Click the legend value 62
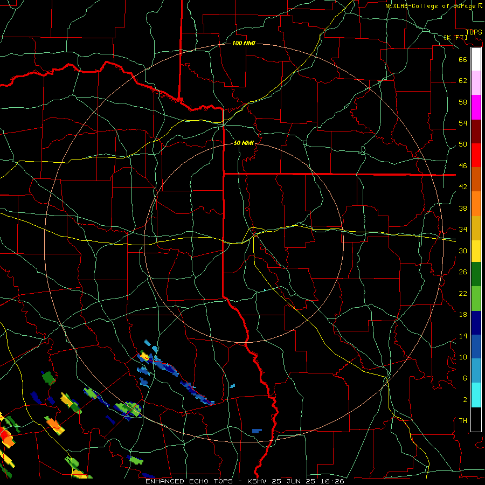 (x=463, y=81)
